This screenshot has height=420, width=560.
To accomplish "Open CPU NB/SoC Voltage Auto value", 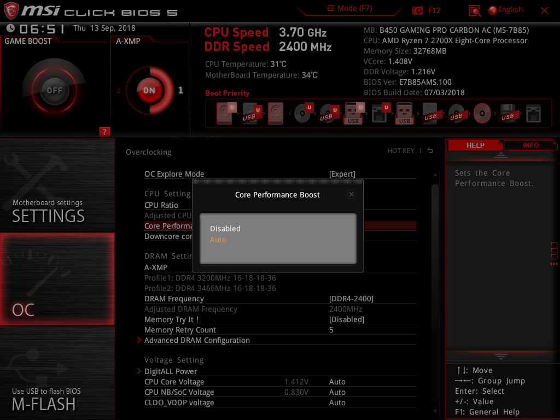I will (337, 392).
